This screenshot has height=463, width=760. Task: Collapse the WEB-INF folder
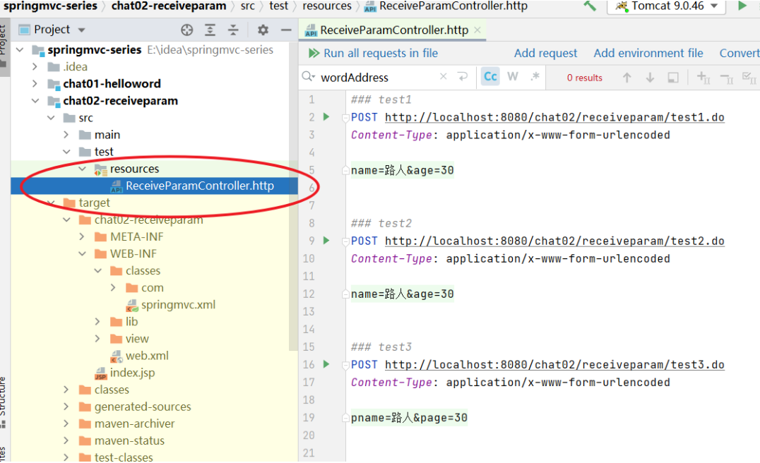pyautogui.click(x=82, y=254)
